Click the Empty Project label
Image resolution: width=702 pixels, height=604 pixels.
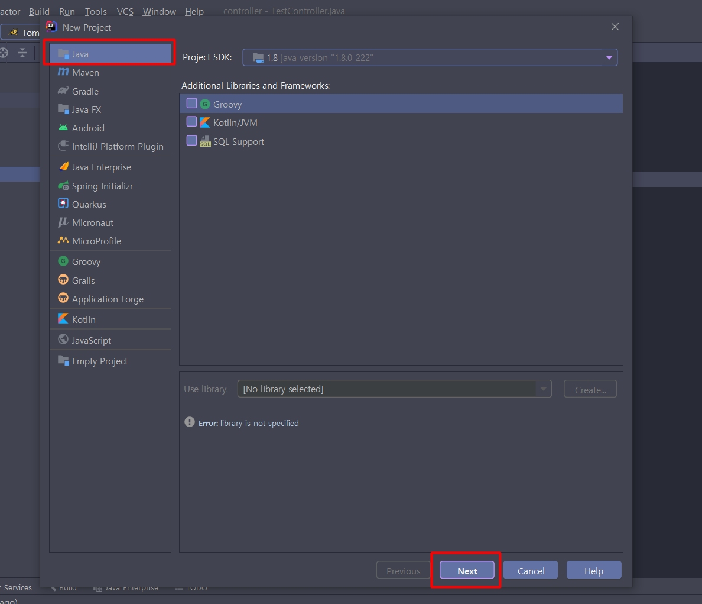tap(100, 361)
